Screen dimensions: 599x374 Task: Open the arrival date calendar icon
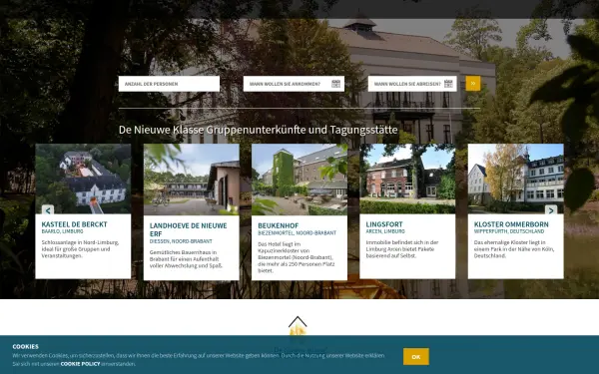tap(335, 84)
